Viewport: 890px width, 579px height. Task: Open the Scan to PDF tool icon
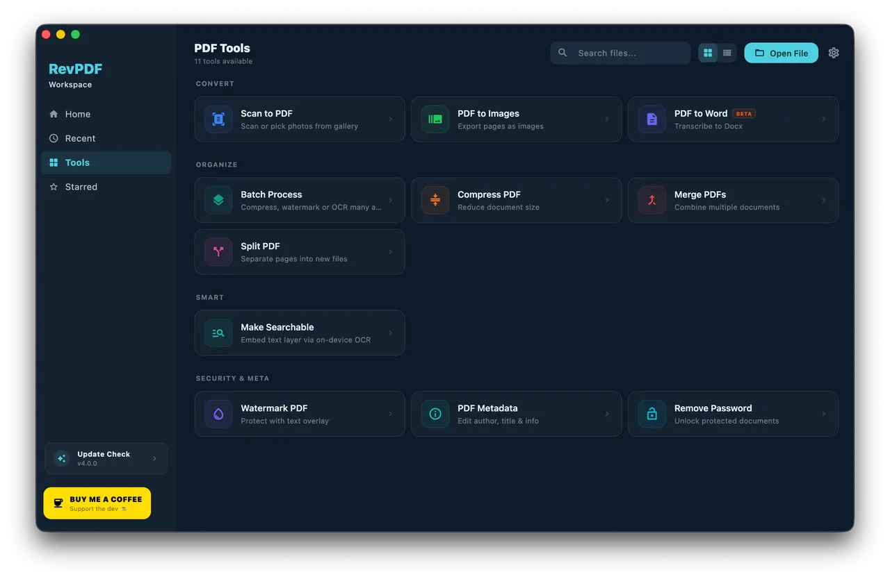(x=218, y=119)
